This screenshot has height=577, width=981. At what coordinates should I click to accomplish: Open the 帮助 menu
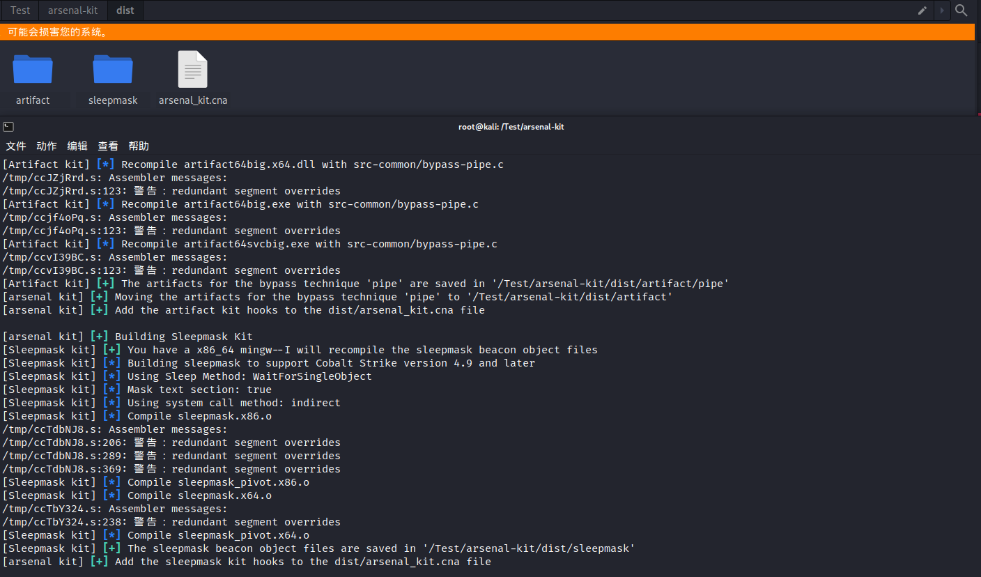[x=139, y=146]
